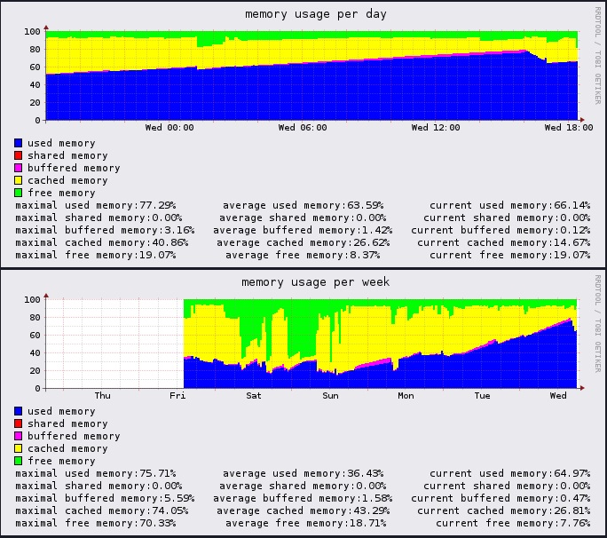Click the 'Thu' label on weekly chart
Viewport: 607px width, 538px height.
tap(103, 395)
